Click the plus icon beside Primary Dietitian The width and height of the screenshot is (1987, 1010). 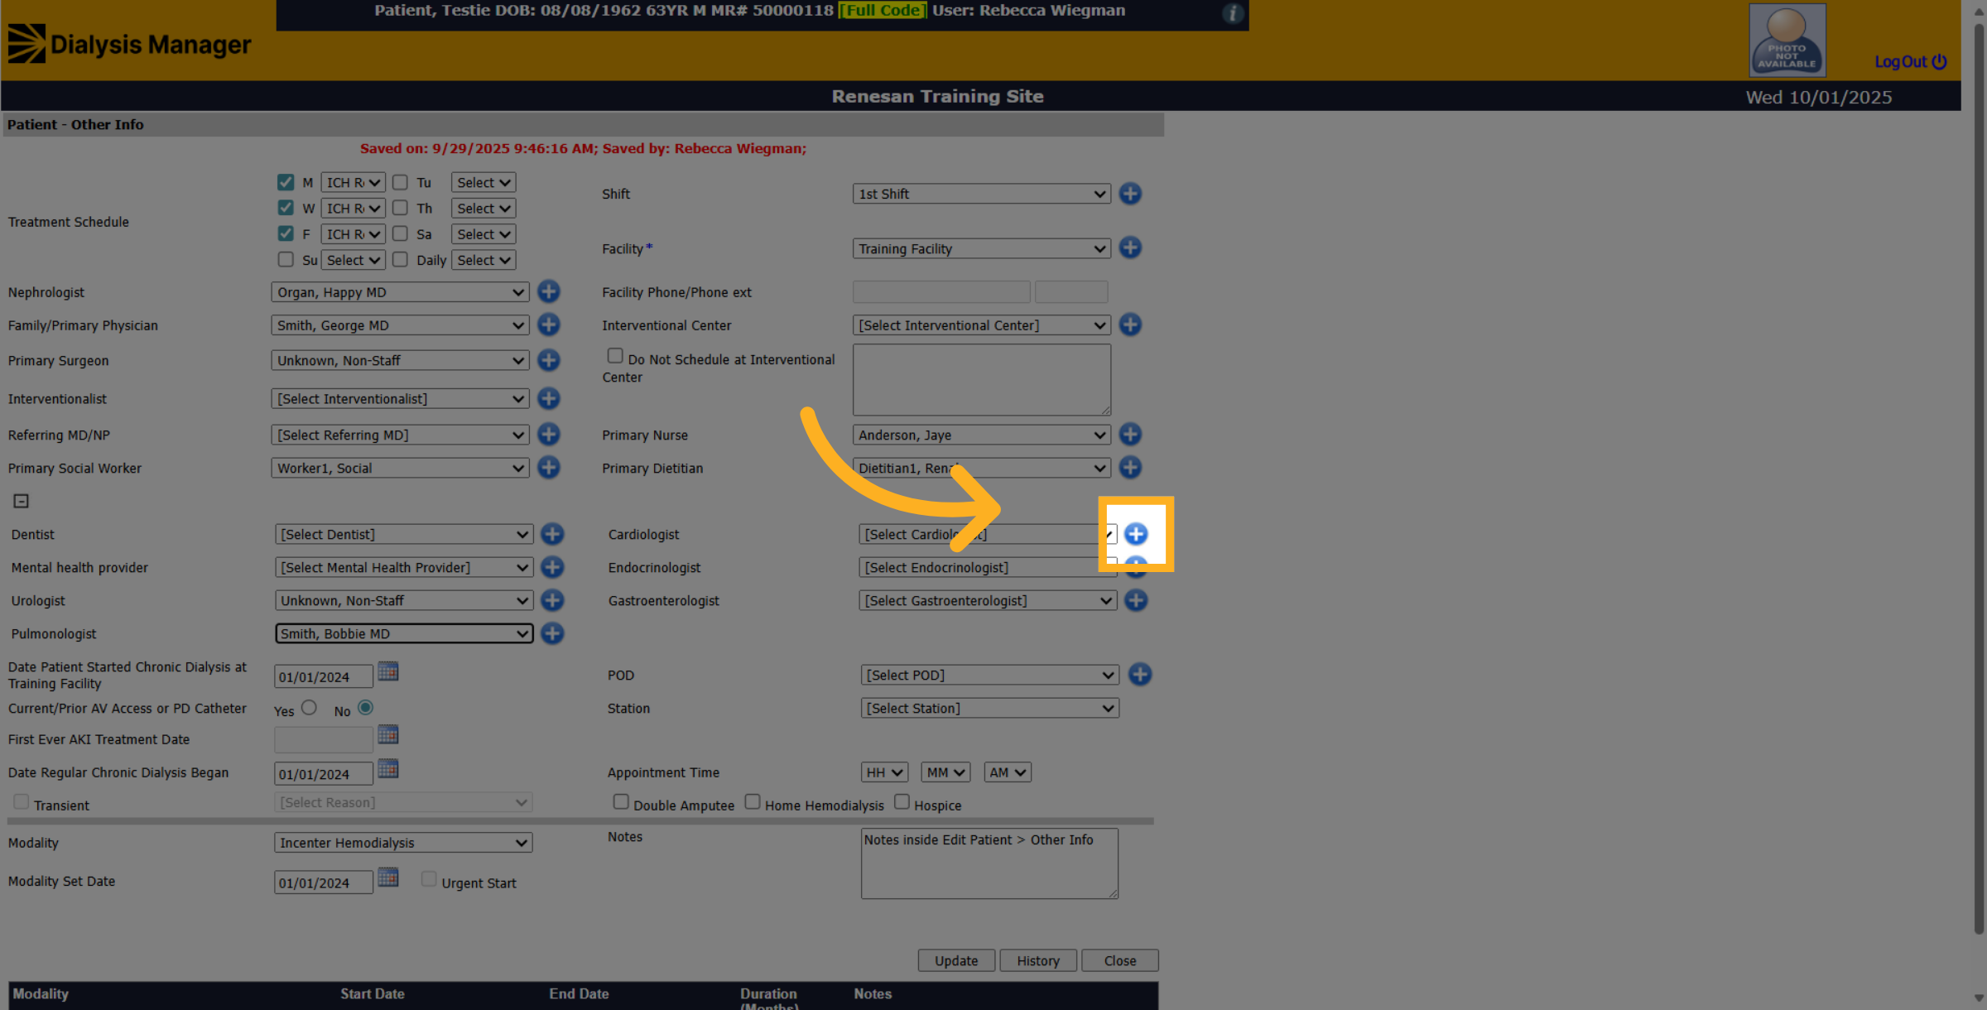tap(1130, 467)
